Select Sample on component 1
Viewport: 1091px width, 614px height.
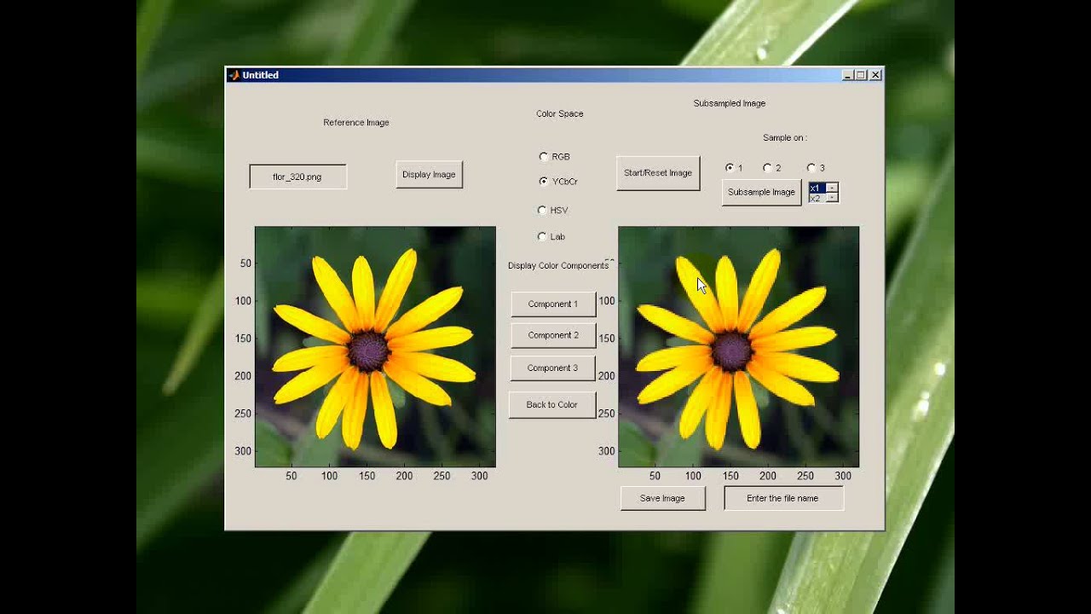pos(730,168)
